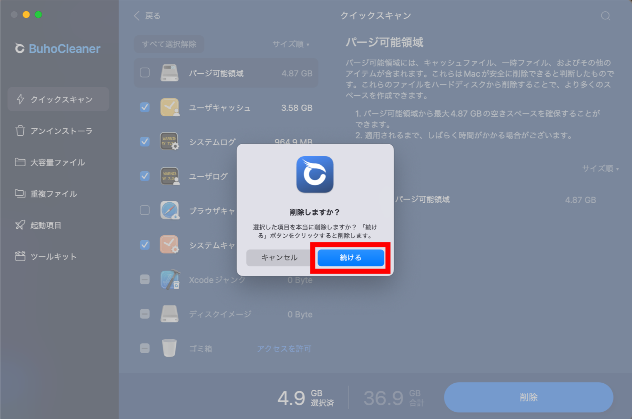Click the 4.87 GB size in パージ可能領域 row
The width and height of the screenshot is (632, 419).
[297, 73]
